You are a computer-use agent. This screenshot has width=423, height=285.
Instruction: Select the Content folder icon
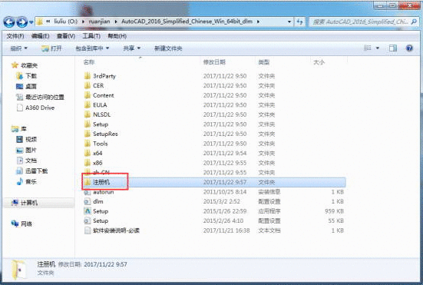click(88, 95)
